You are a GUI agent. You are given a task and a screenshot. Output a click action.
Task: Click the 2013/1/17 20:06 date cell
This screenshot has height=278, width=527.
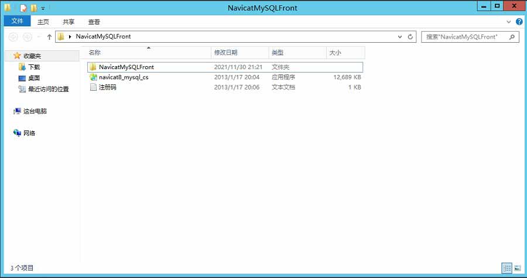[237, 87]
